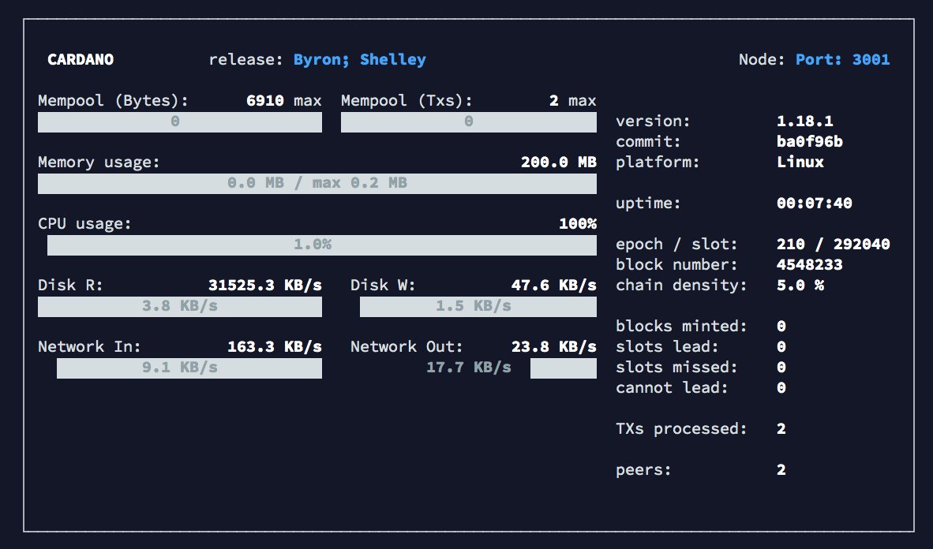Click the '23.8 KB/s' Network Out value
The height and width of the screenshot is (549, 933).
tap(554, 347)
